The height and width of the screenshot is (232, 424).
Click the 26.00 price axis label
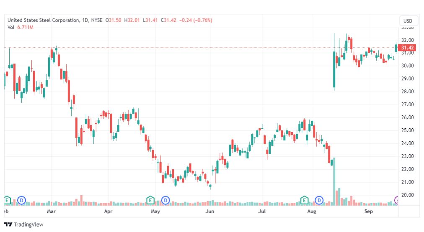(x=408, y=117)
